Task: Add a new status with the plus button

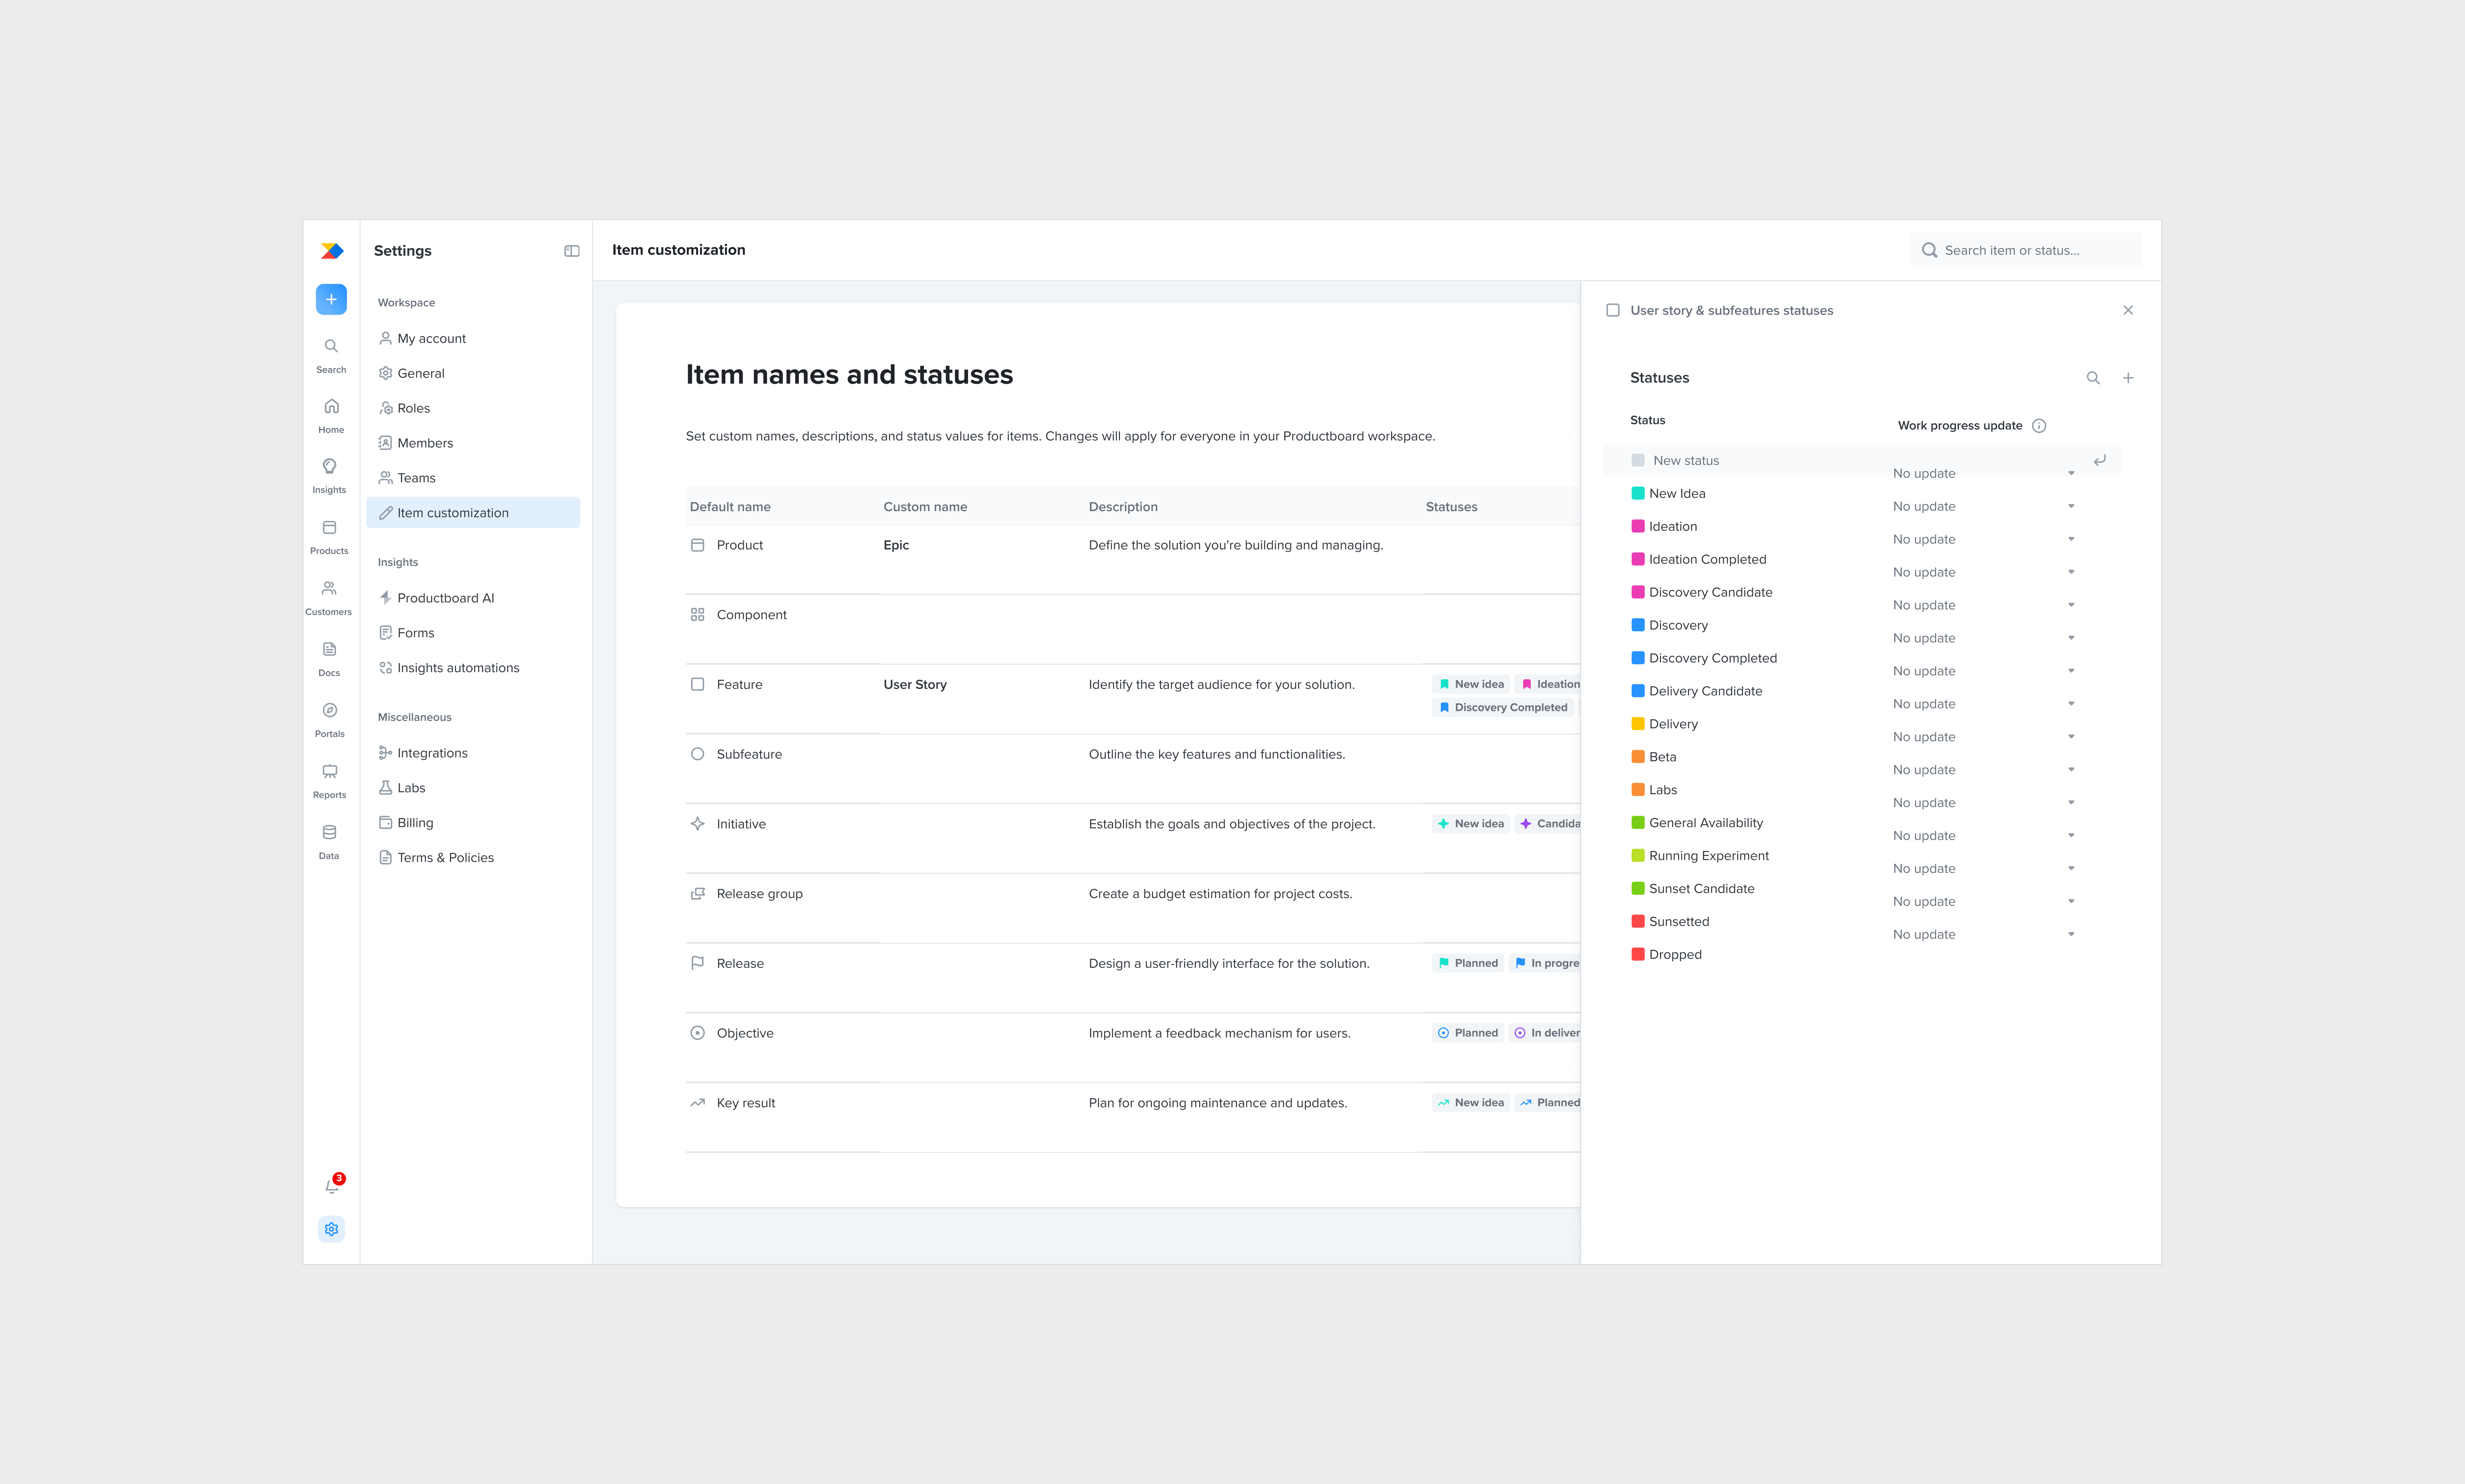Action: pyautogui.click(x=2128, y=377)
